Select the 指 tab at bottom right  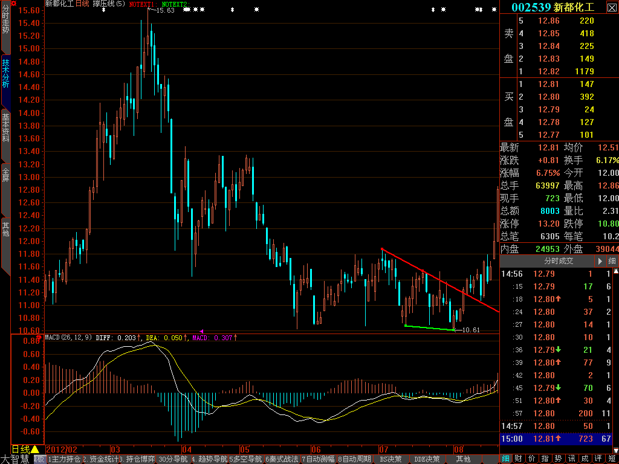[545, 459]
